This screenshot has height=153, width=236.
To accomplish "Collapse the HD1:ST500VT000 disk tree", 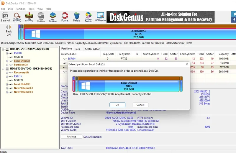I will pos(3,69).
